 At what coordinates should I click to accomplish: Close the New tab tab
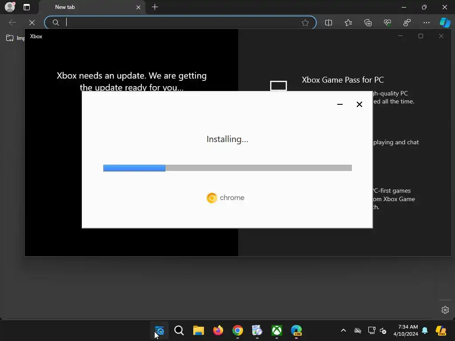click(x=139, y=7)
